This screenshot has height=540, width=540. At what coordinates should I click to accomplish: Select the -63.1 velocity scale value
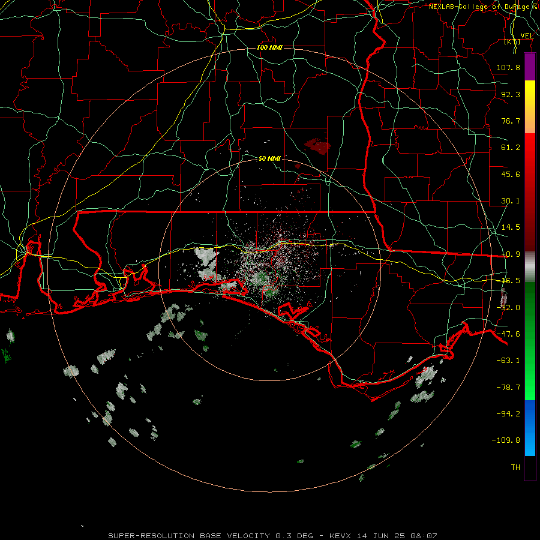tap(508, 361)
